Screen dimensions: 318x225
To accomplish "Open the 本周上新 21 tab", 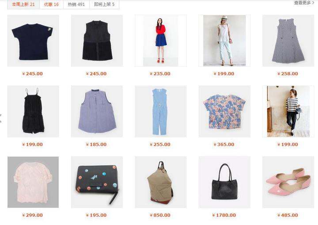I will pyautogui.click(x=23, y=4).
